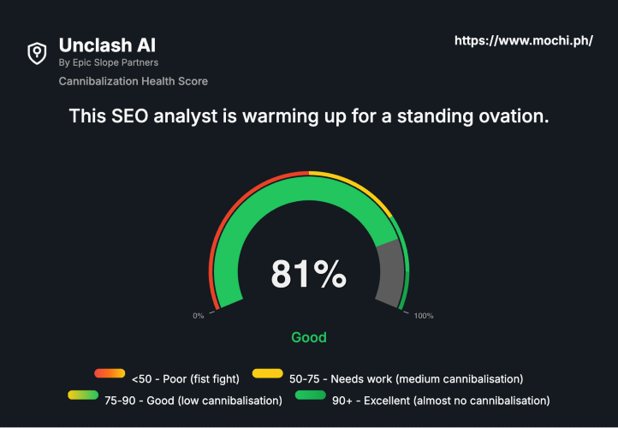Click the By Epic Slope Partners text
Screen dimensions: 618x428
108,62
